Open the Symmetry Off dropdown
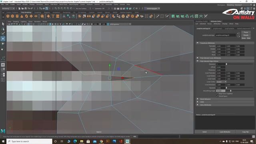The height and width of the screenshot is (144, 256). [x=100, y=8]
